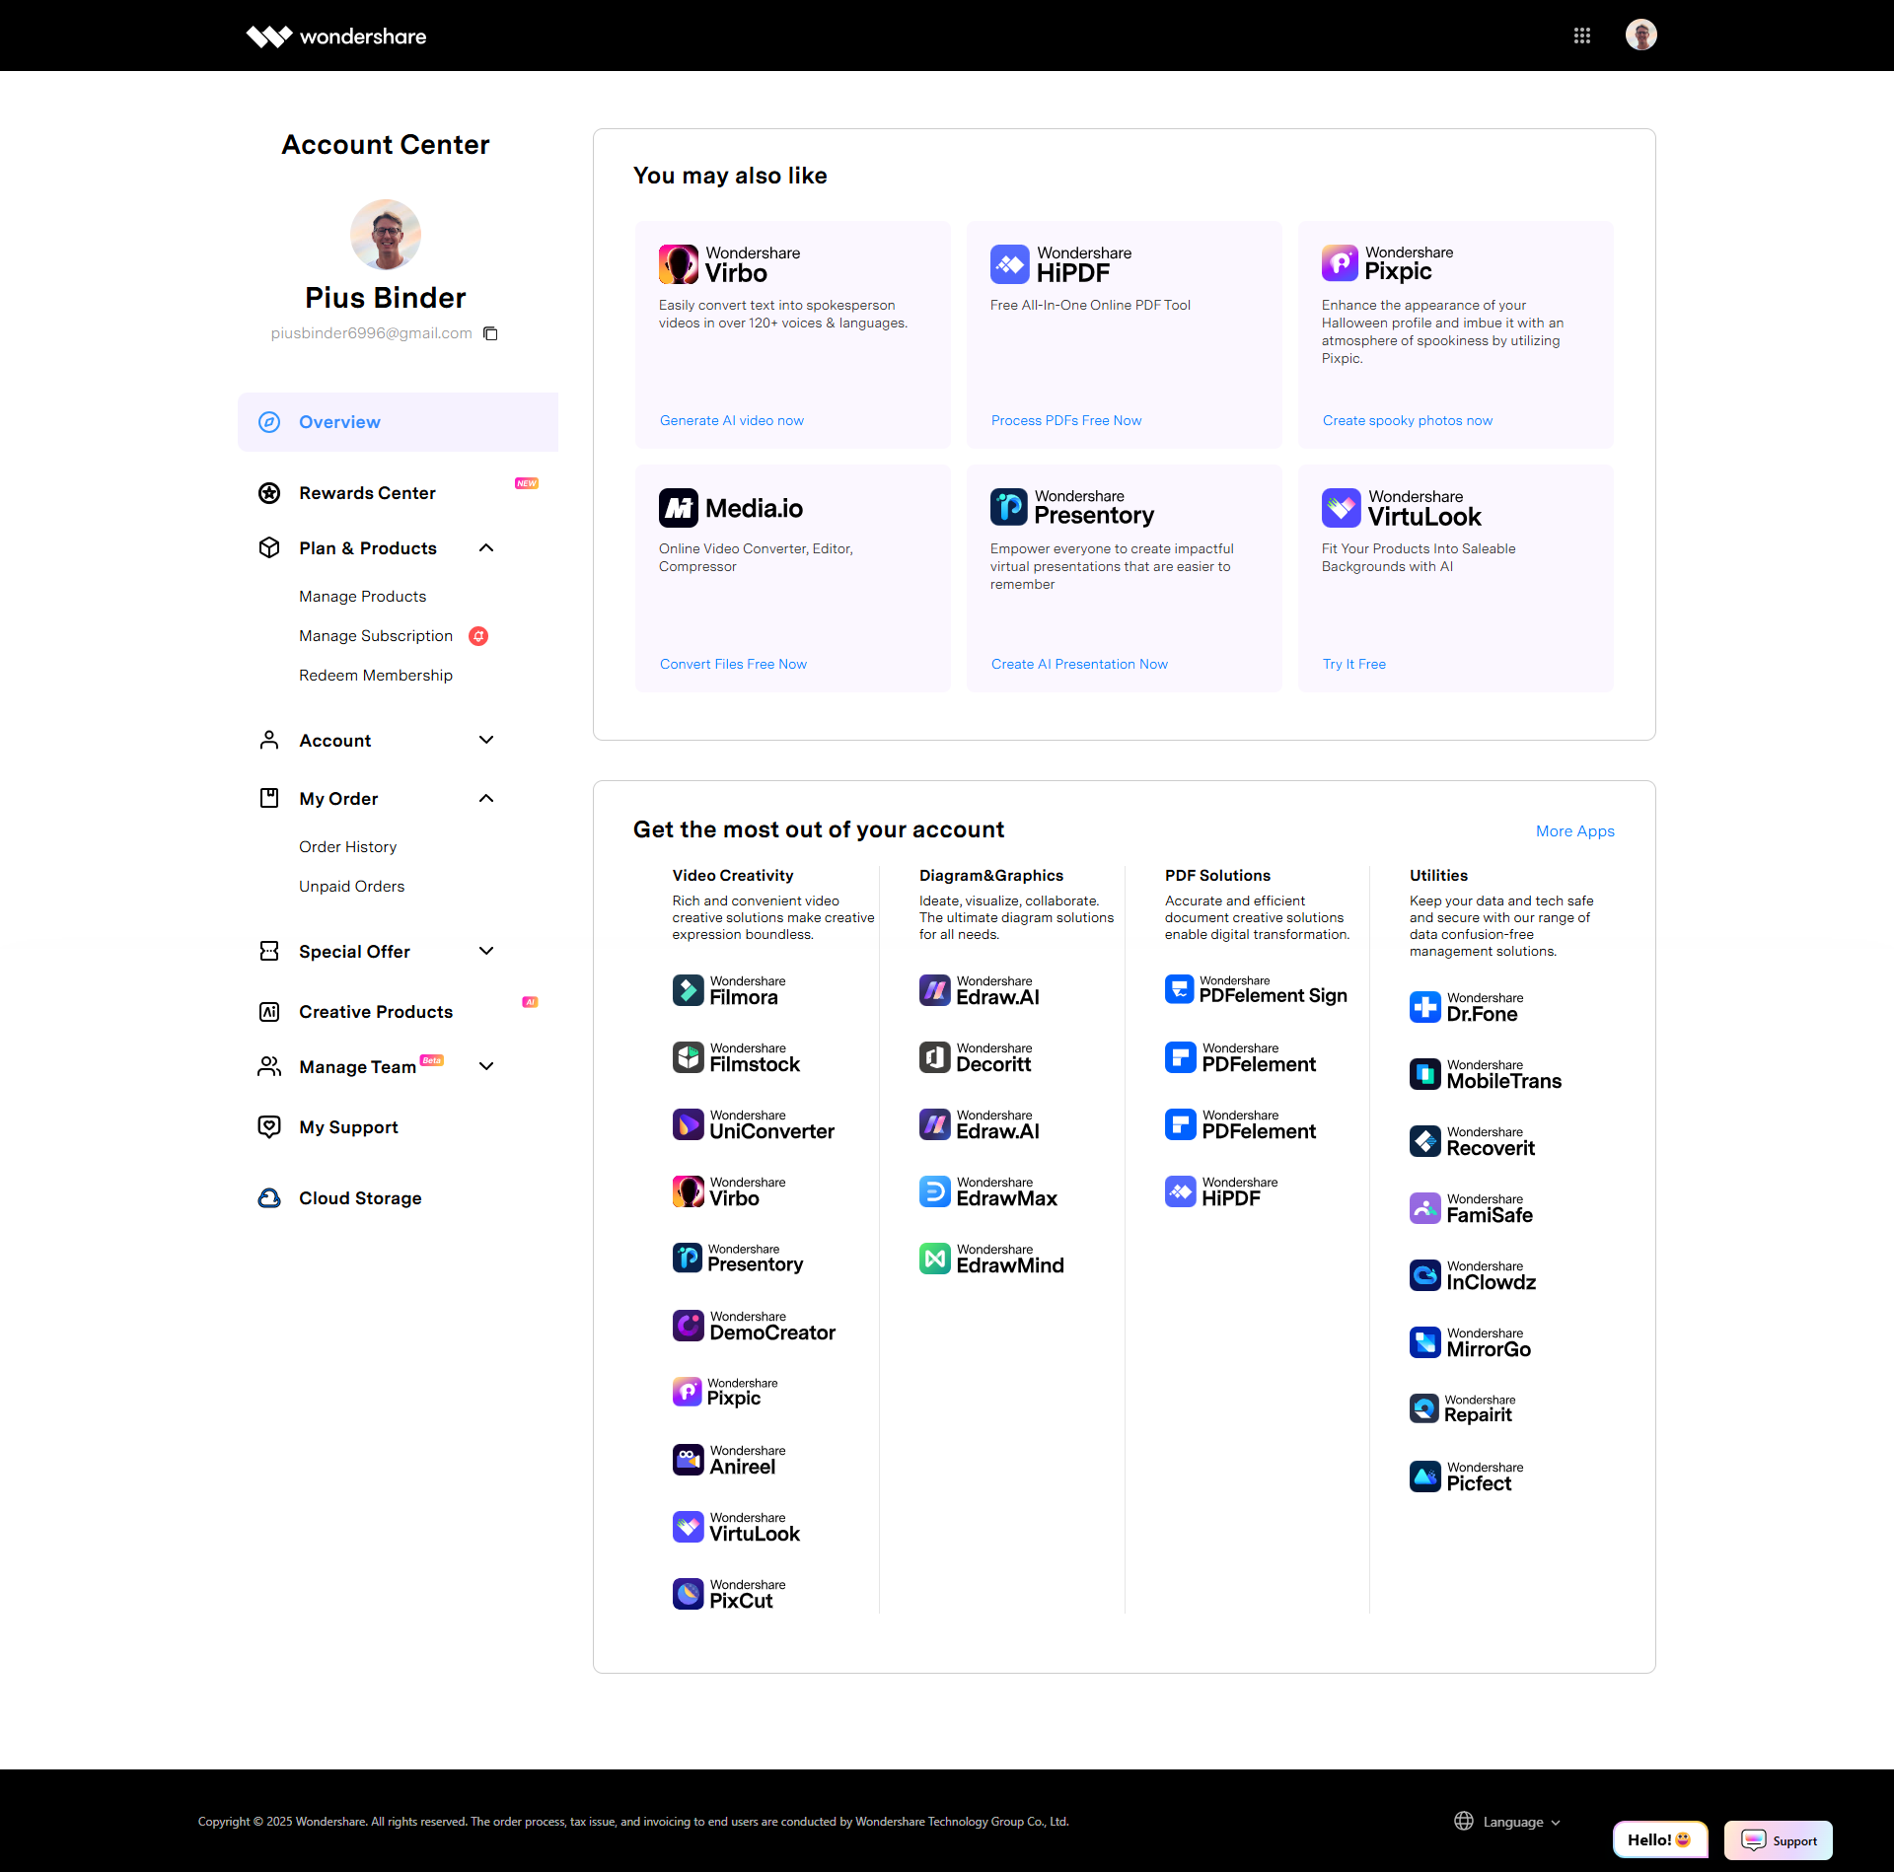Screen dimensions: 1894x1872
Task: Collapse the Plan & Products section
Action: (486, 547)
